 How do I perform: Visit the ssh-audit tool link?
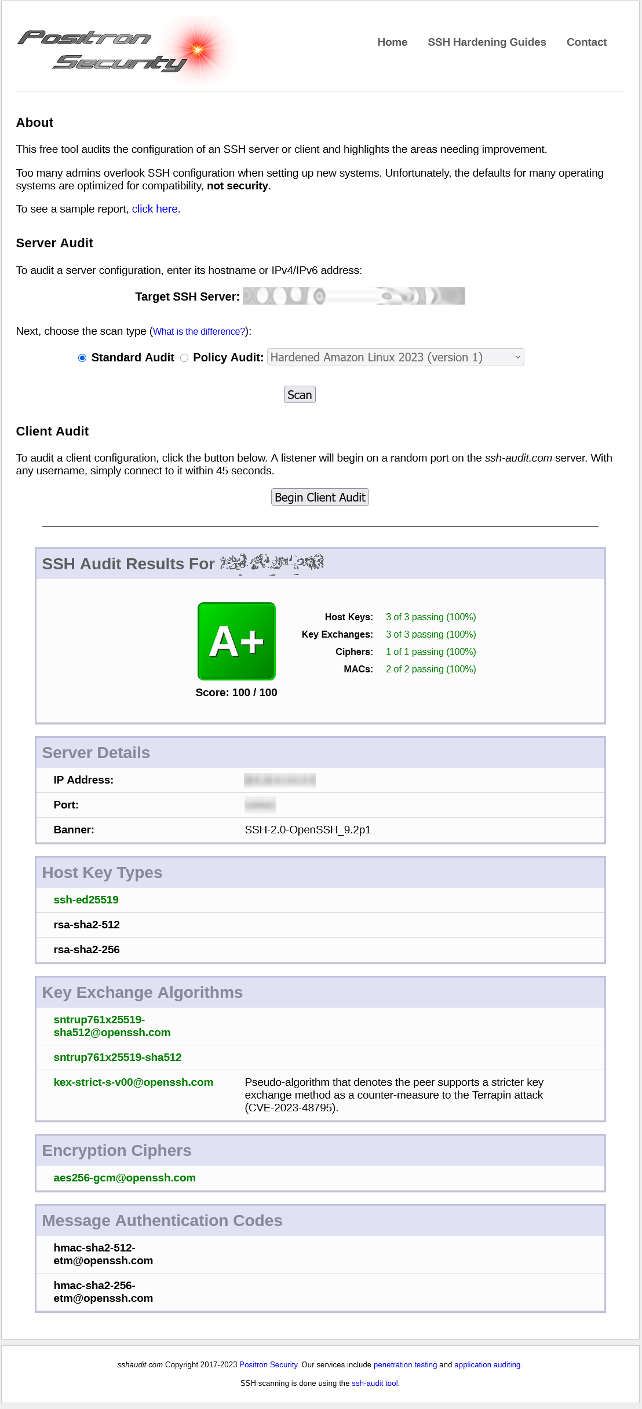374,1384
